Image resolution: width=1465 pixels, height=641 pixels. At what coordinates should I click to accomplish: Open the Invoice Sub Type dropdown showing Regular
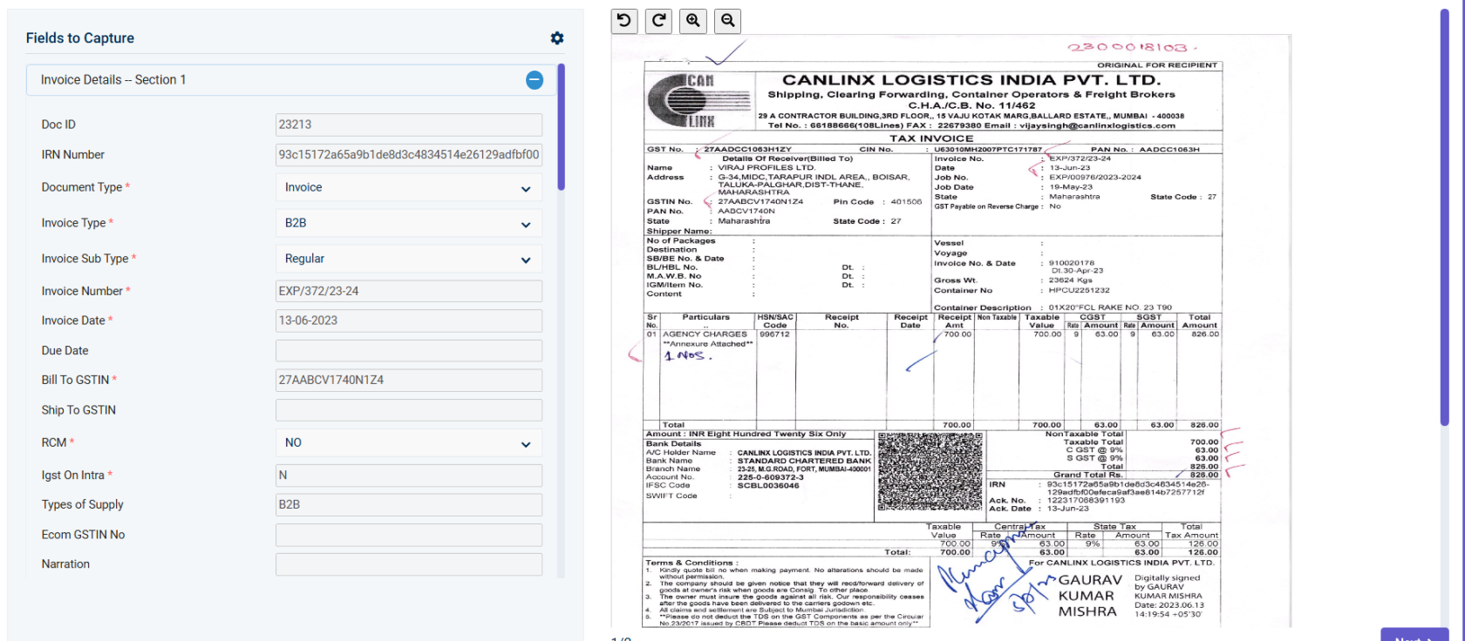[x=409, y=259]
